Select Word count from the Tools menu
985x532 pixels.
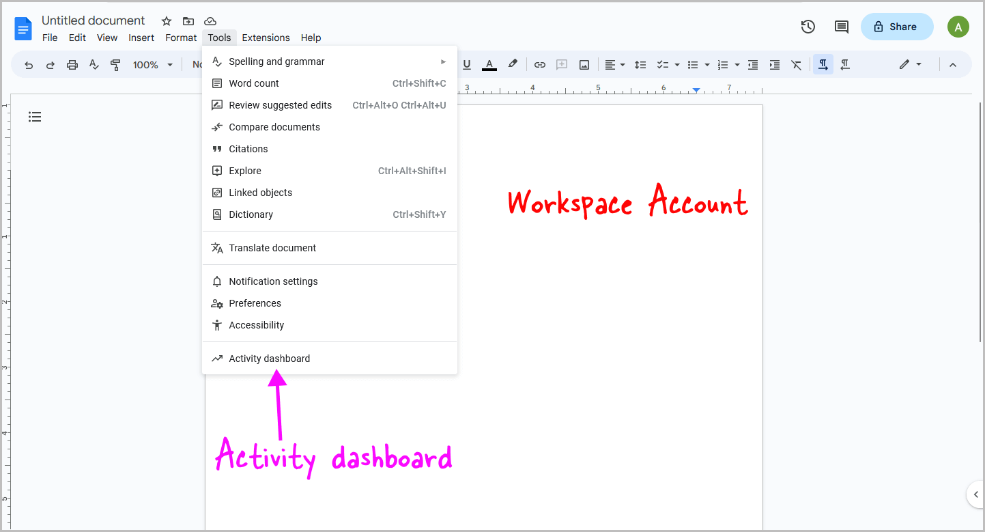[x=254, y=83]
